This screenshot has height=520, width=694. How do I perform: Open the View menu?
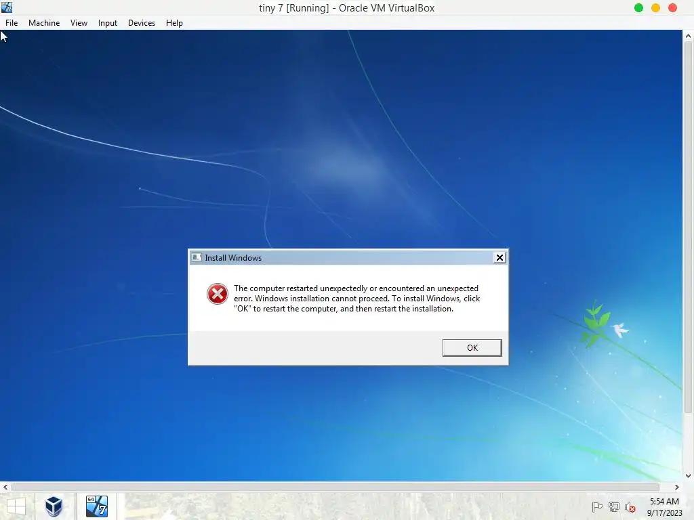[x=79, y=23]
